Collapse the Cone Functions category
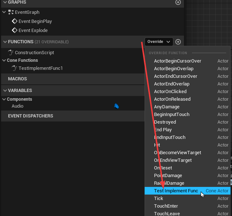 (x=4, y=60)
